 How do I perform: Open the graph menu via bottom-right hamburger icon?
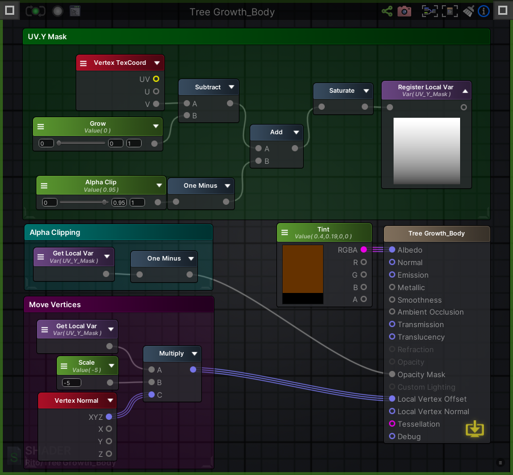(x=500, y=462)
